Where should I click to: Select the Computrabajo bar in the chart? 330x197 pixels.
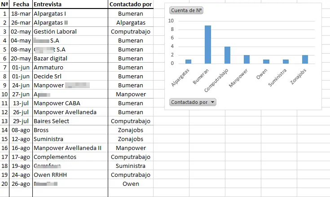click(227, 55)
